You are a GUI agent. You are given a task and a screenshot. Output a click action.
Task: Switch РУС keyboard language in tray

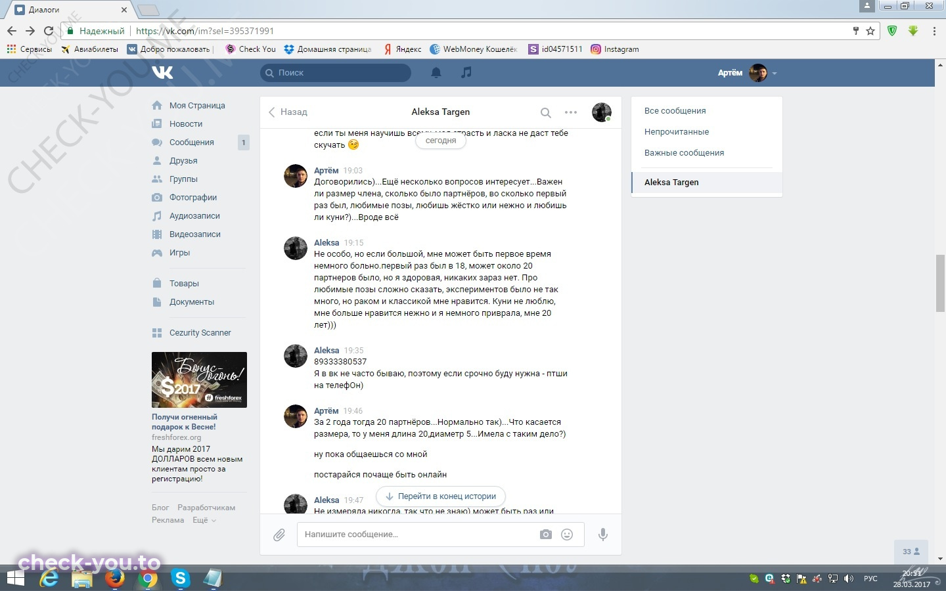(870, 579)
